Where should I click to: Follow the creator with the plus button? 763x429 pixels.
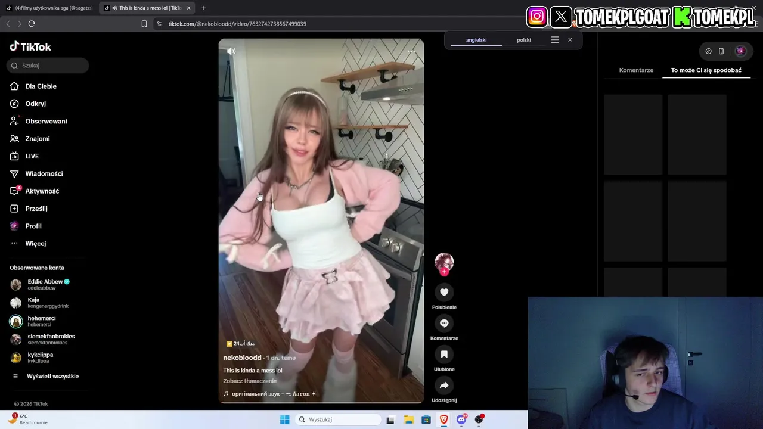444,272
